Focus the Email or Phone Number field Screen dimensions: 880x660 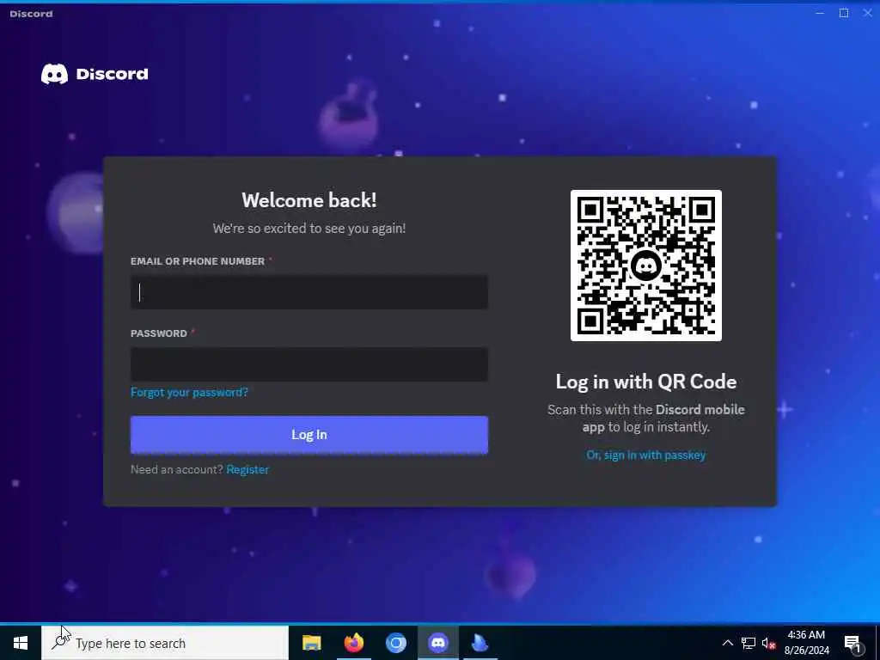(x=309, y=292)
